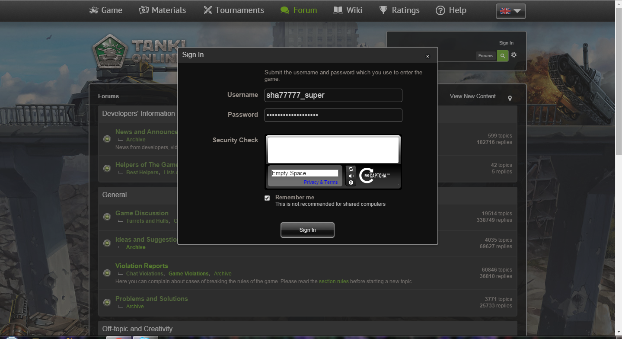The width and height of the screenshot is (622, 339).
Task: Get a new reCAPTCHA challenge
Action: (x=351, y=169)
